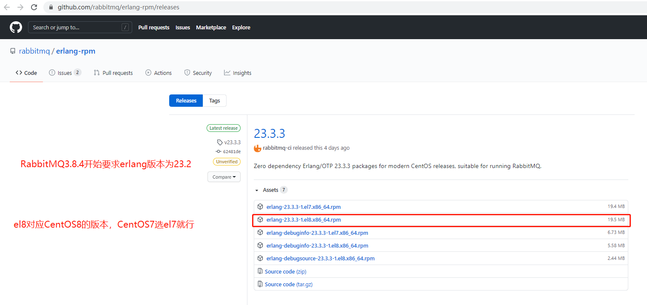Download Source code (zip)

tap(286, 271)
